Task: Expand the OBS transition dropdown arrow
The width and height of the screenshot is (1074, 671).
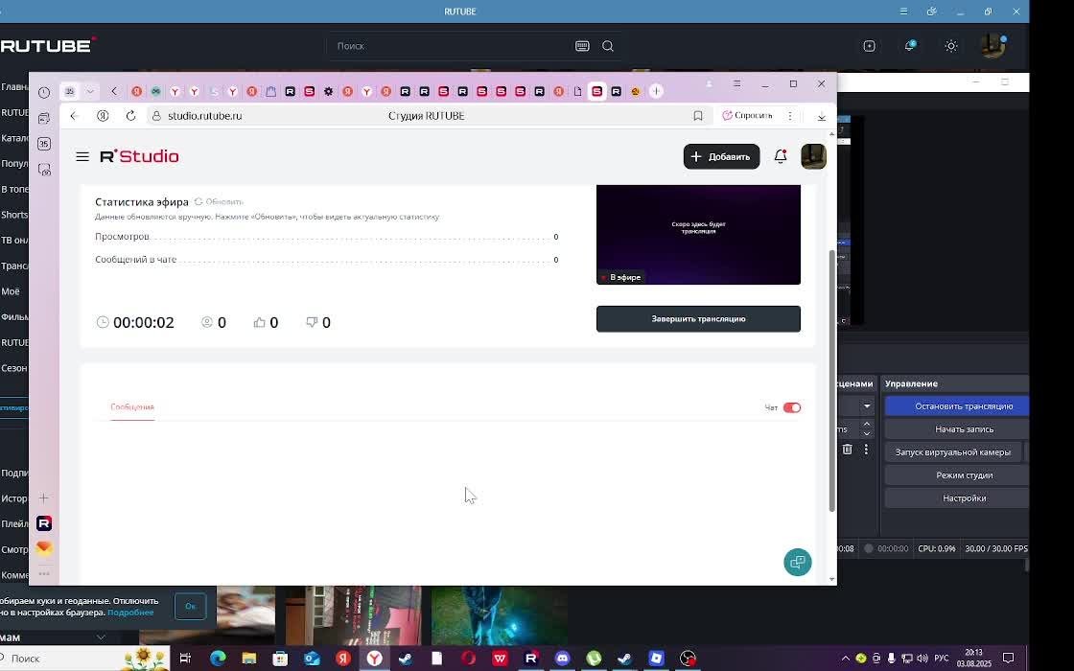Action: (x=867, y=406)
